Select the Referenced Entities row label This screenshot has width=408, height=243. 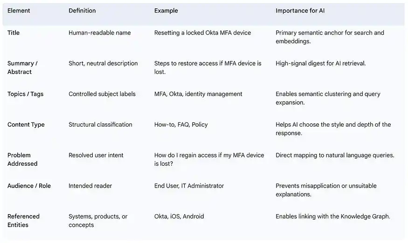click(23, 221)
